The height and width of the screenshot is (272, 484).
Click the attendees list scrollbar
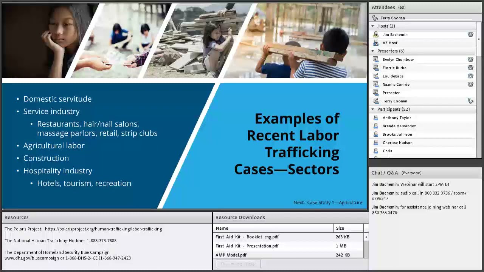point(479,91)
